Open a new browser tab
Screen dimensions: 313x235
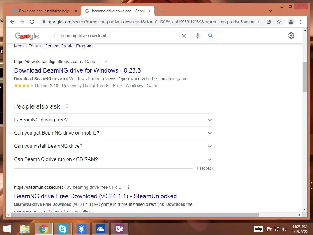coord(161,11)
